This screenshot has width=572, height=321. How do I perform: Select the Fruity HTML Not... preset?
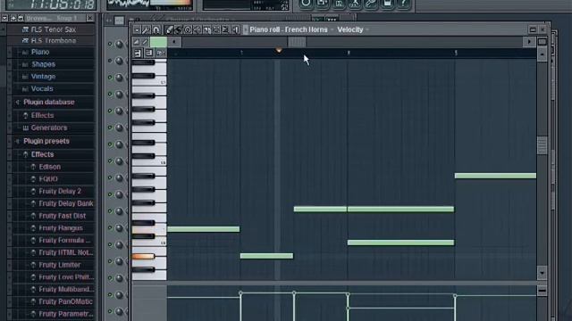[65, 252]
